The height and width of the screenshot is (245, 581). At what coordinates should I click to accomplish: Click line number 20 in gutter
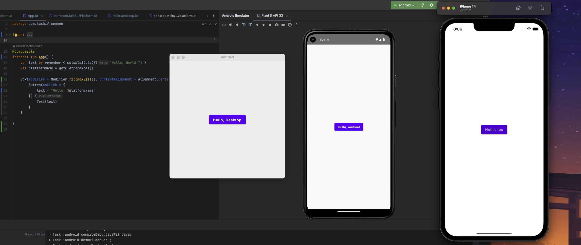(5, 79)
